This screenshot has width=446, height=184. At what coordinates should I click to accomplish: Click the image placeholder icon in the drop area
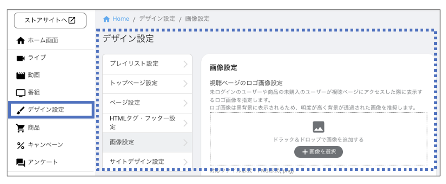point(318,127)
